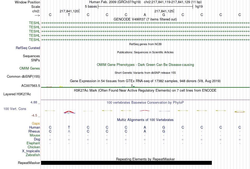This screenshot has width=250, height=169.
Task: Click the Window Position label
Action: point(27,2)
